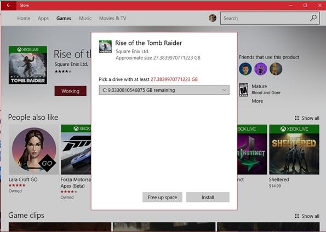
Task: Click the Approximate size text in dialog
Action: [x=158, y=58]
